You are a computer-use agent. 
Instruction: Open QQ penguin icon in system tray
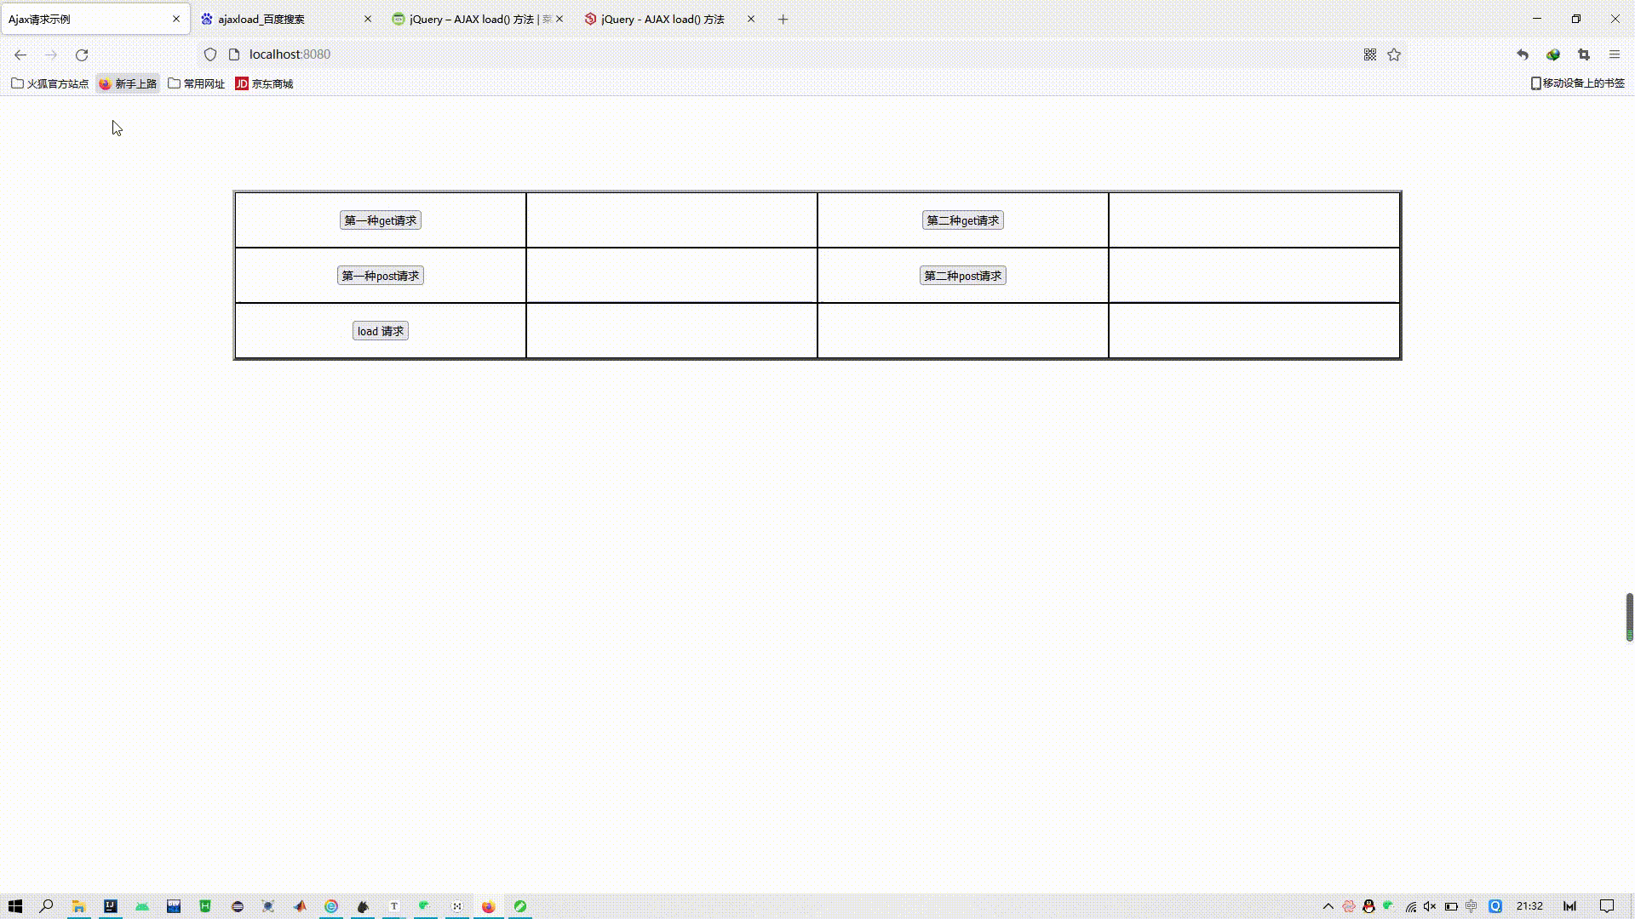1369,906
